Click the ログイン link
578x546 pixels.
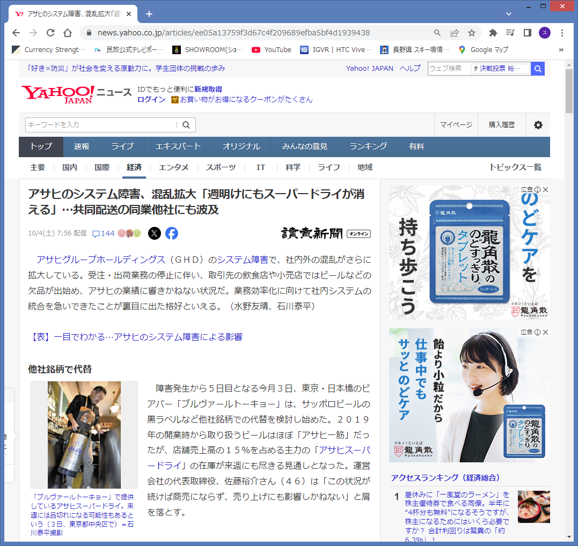[151, 99]
